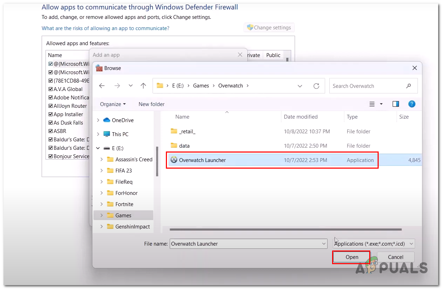
Task: Refresh the Overwatch folder view
Action: (316, 86)
